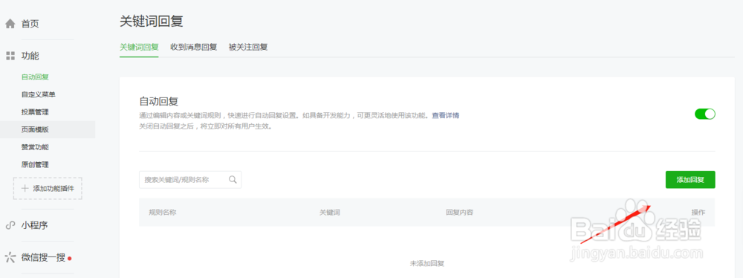Open the 查看详情 link
Viewport: 743px width, 278px height.
click(445, 115)
